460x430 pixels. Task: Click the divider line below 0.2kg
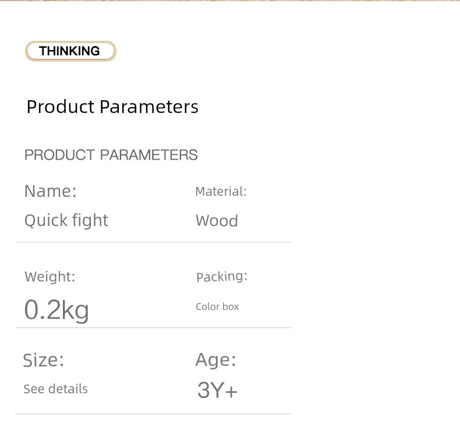[153, 327]
